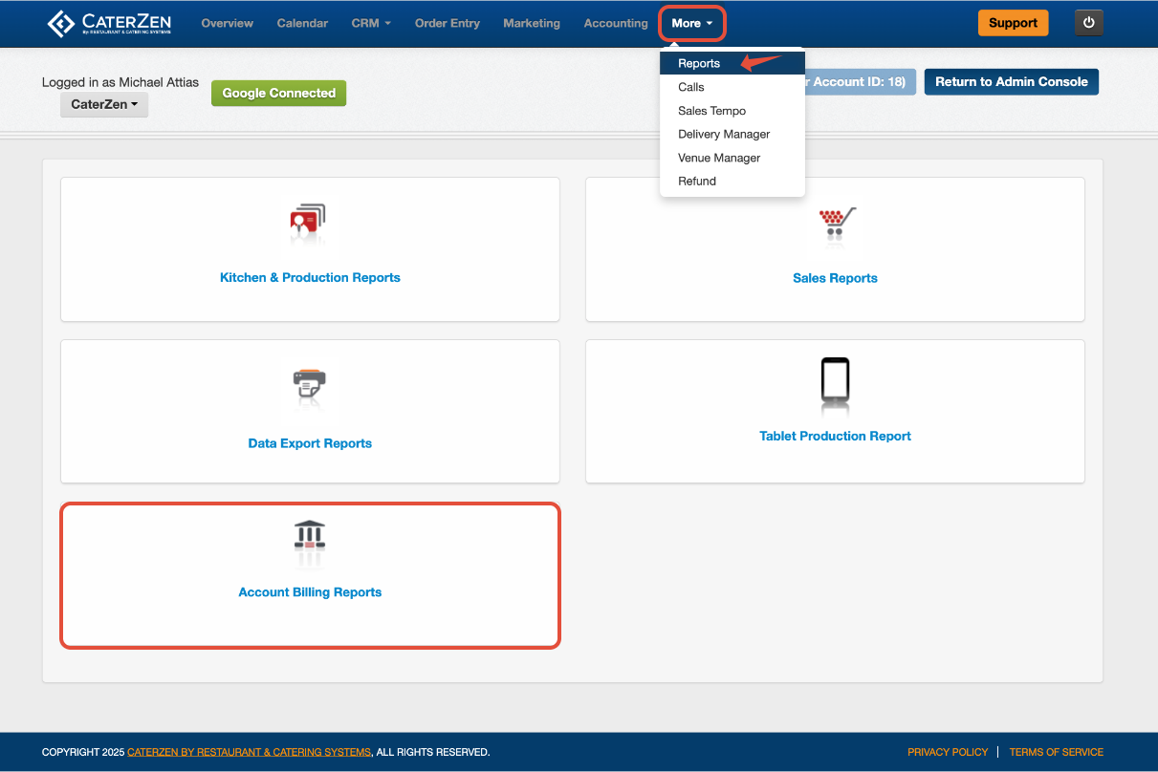Screen dimensions: 1158x772
Task: Go to the Marketing section
Action: [x=532, y=23]
